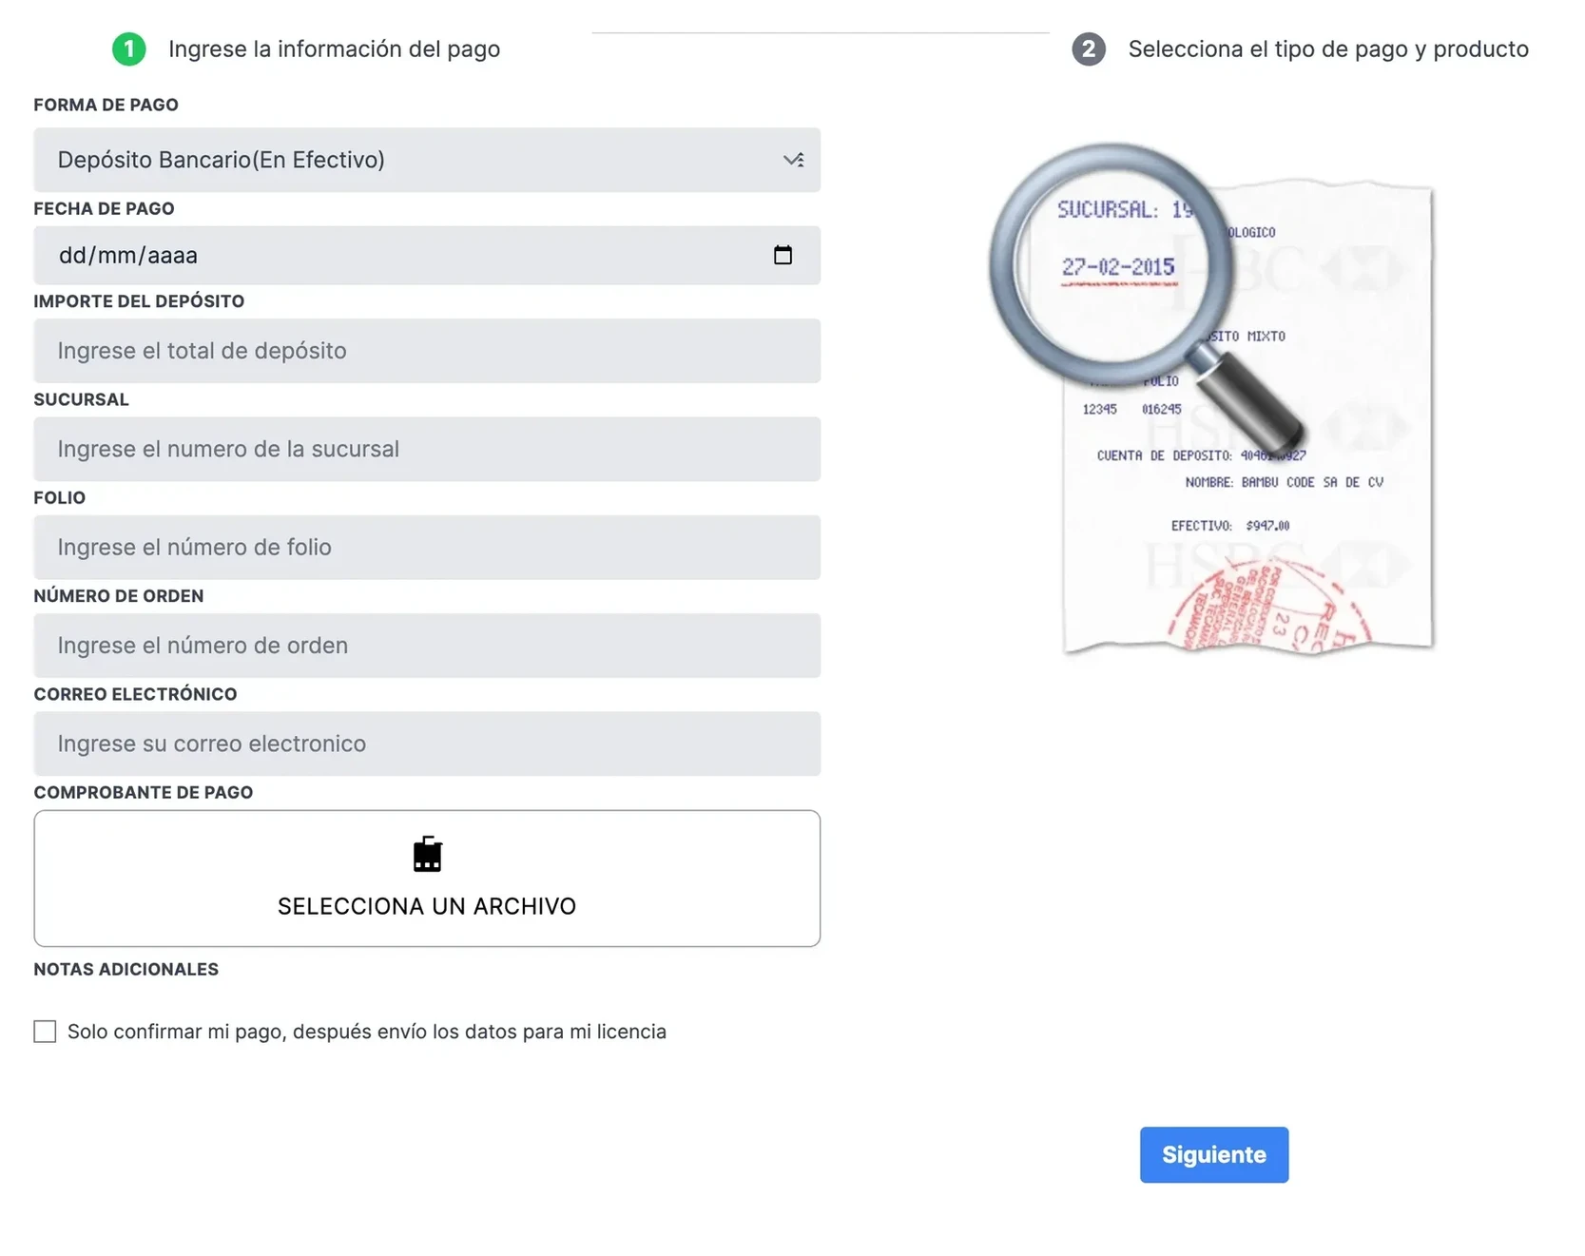Go to 'Selecciona el tipo de pago' step

(x=1327, y=49)
